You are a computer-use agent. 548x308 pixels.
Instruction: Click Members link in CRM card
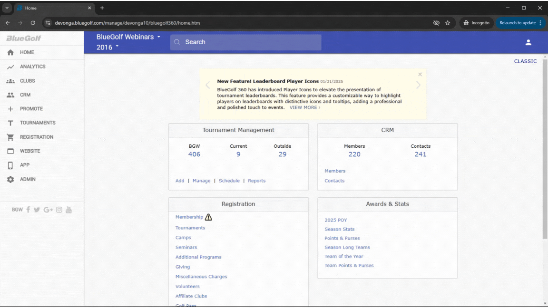tap(335, 171)
